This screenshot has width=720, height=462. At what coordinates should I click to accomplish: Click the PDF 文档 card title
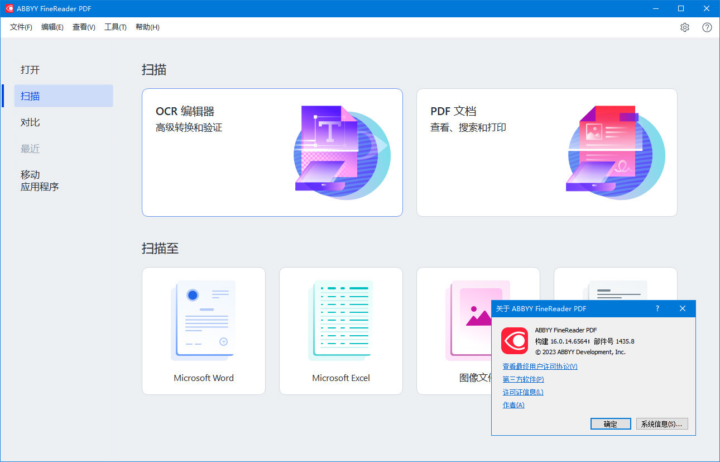click(454, 111)
